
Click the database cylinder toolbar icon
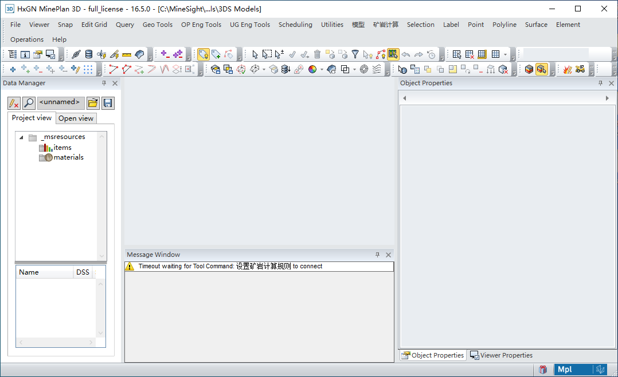(89, 54)
